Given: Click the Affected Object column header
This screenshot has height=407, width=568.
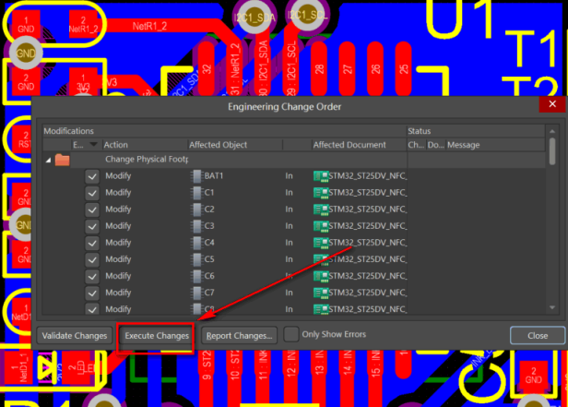Looking at the screenshot, I should point(232,145).
